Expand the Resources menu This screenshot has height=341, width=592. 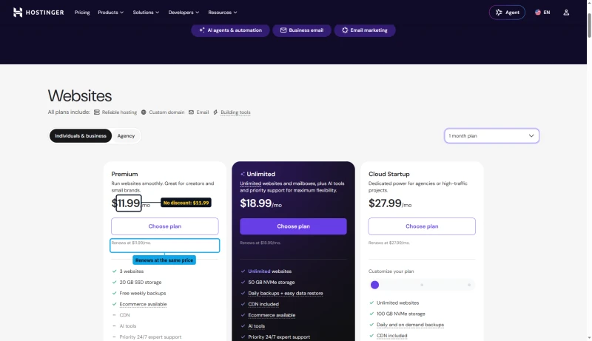223,13
